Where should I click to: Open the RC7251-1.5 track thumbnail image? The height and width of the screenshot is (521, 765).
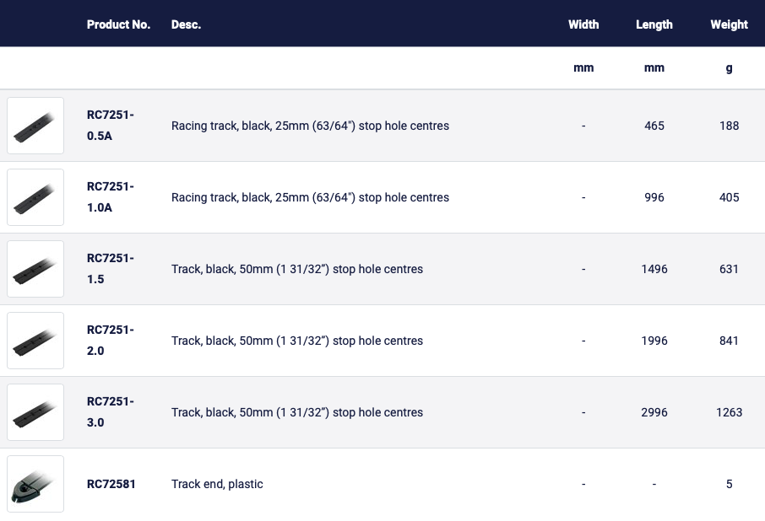pyautogui.click(x=35, y=269)
